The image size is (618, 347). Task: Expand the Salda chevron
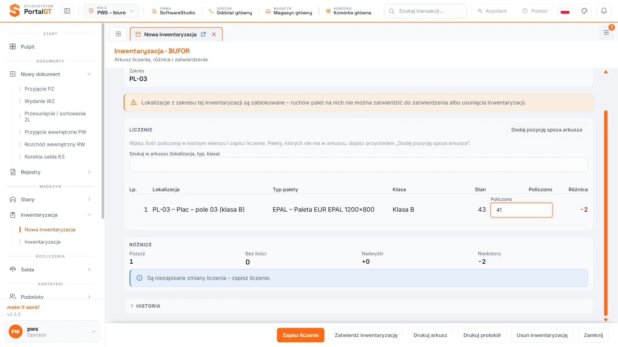pyautogui.click(x=89, y=270)
